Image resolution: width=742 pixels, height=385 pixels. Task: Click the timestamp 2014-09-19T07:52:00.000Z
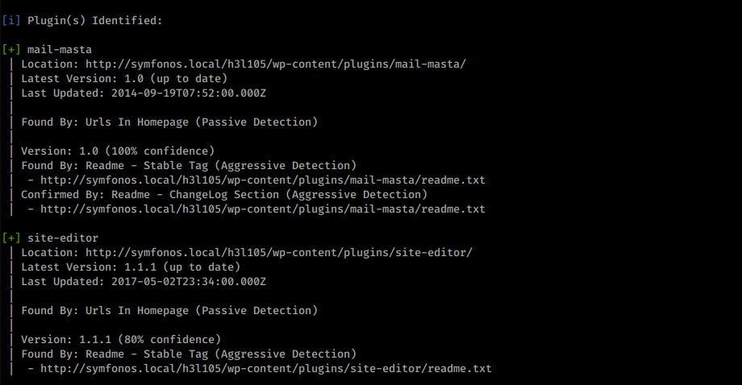189,93
